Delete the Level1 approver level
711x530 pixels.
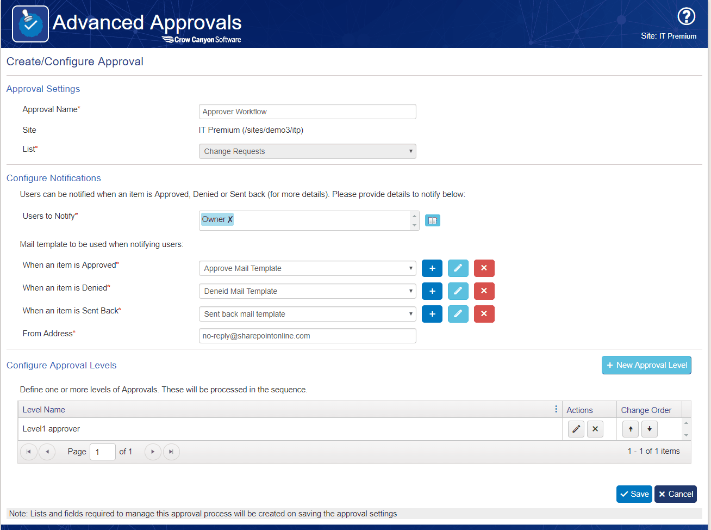(x=595, y=429)
